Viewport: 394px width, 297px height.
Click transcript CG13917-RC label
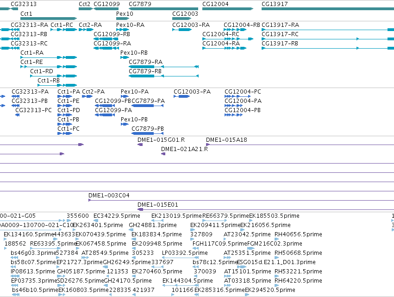[280, 34]
